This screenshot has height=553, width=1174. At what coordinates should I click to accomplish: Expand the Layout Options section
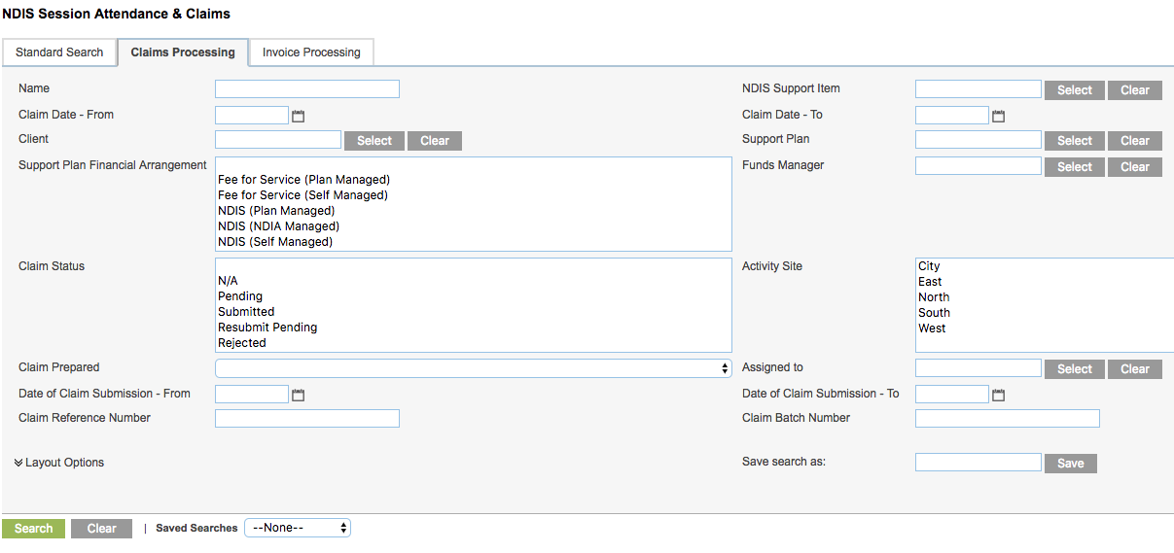pos(59,463)
